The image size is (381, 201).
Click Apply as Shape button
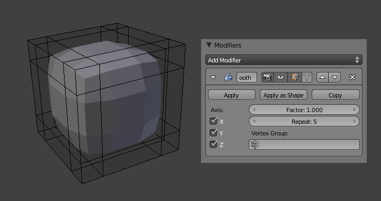(x=284, y=95)
